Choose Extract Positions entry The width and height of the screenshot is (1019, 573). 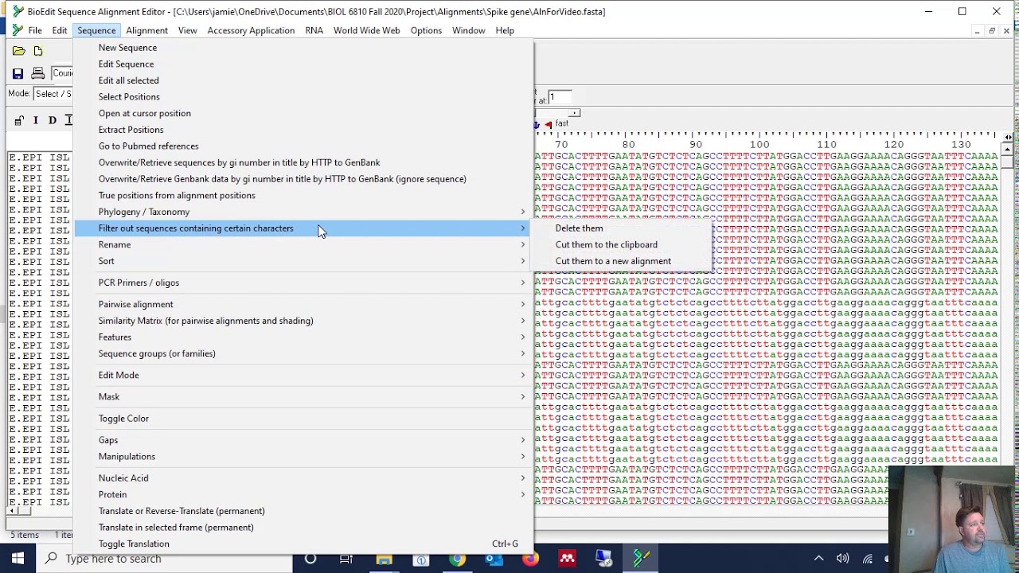(303, 130)
